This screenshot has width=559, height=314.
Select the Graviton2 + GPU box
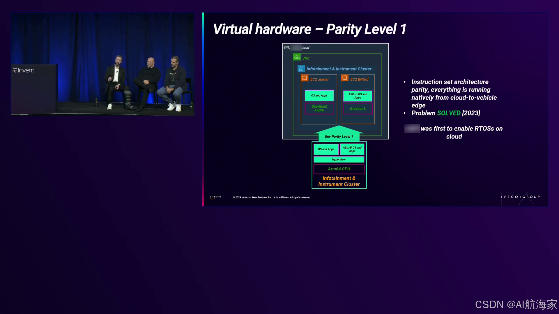pyautogui.click(x=319, y=108)
